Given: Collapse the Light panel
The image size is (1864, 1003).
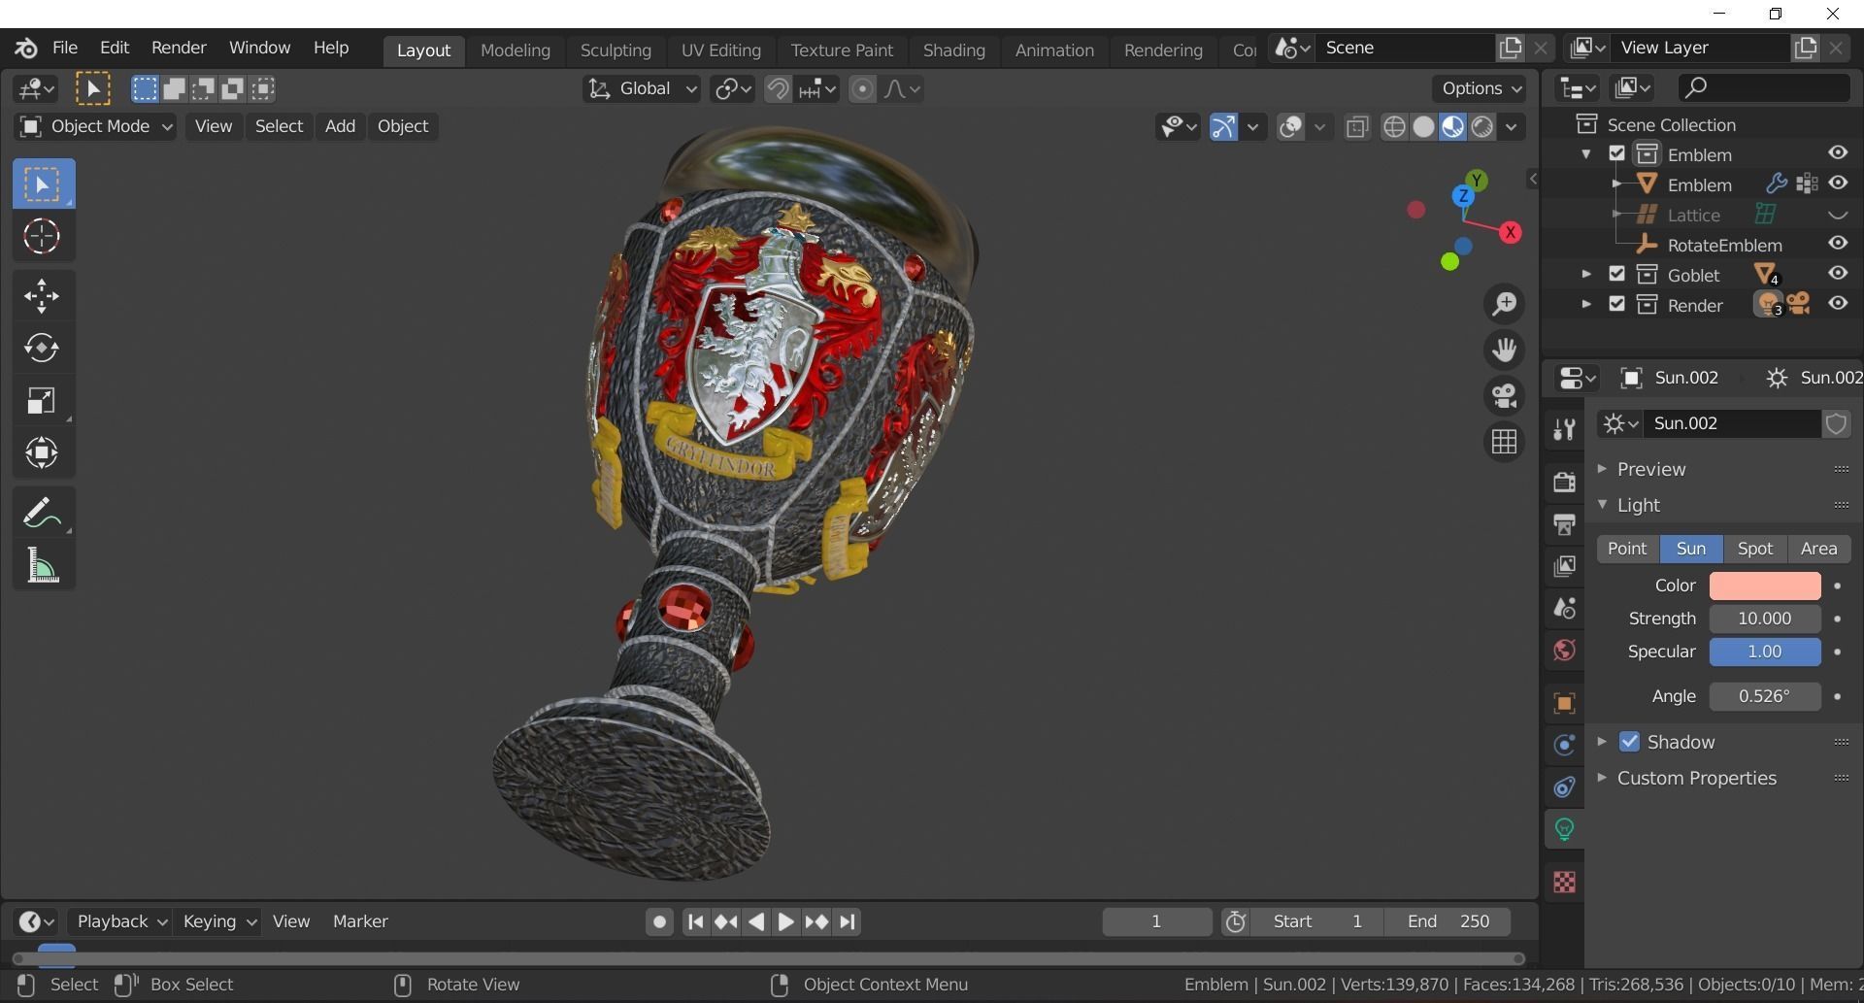Looking at the screenshot, I should tap(1602, 505).
